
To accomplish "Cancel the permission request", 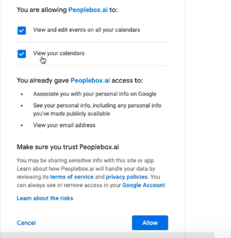I will [x=26, y=223].
